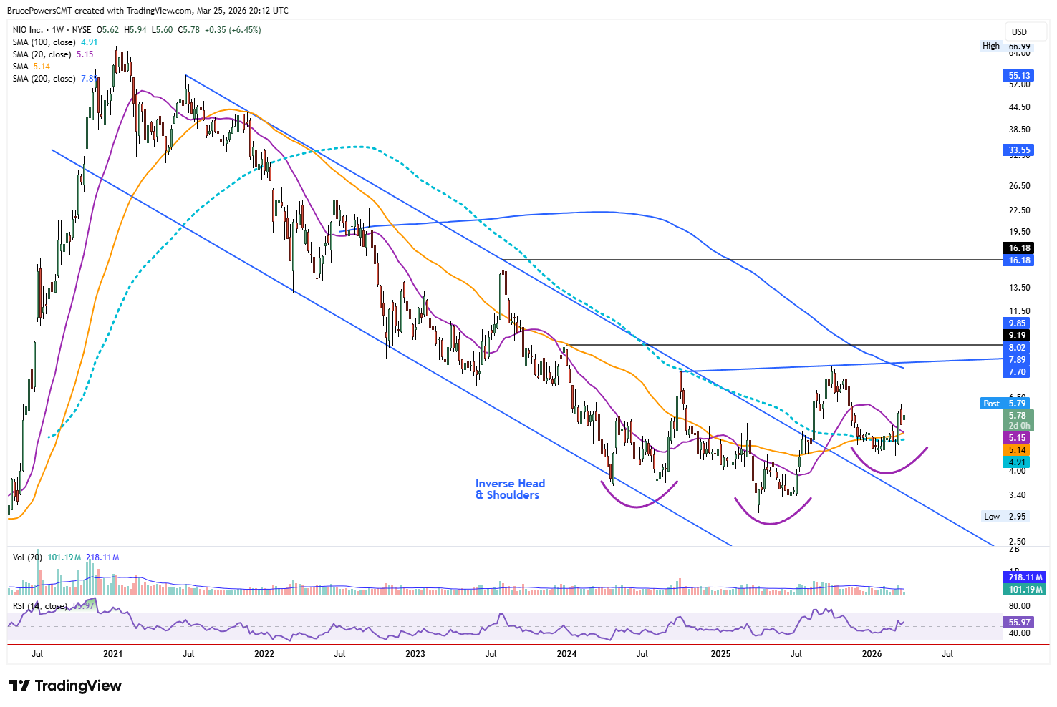1057x707 pixels.
Task: Click the 9.85 blue price label
Action: 1017,323
